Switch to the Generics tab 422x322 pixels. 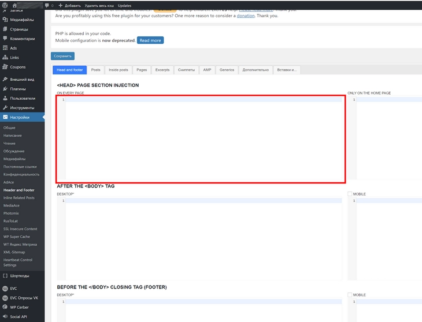click(x=227, y=70)
